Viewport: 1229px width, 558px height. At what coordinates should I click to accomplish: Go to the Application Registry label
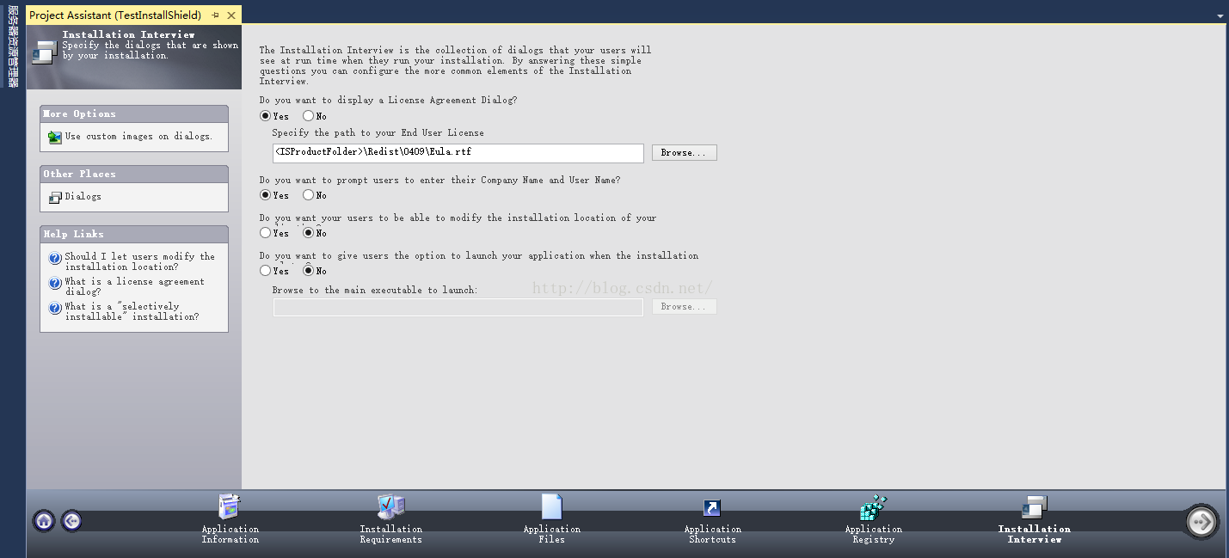point(873,535)
